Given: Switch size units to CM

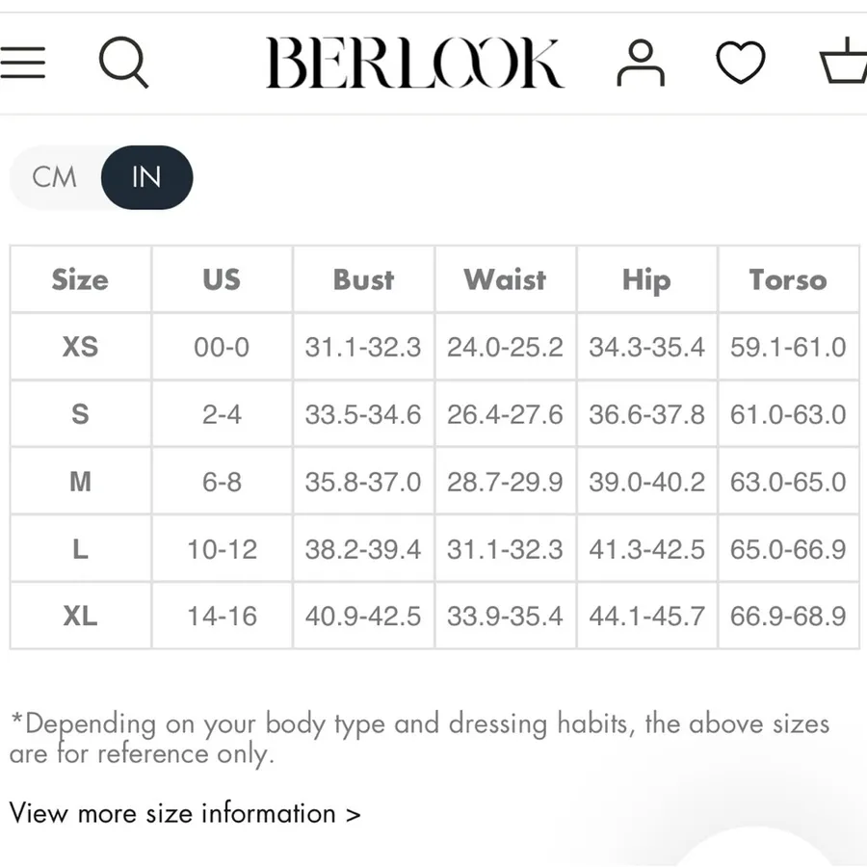Looking at the screenshot, I should [x=54, y=177].
